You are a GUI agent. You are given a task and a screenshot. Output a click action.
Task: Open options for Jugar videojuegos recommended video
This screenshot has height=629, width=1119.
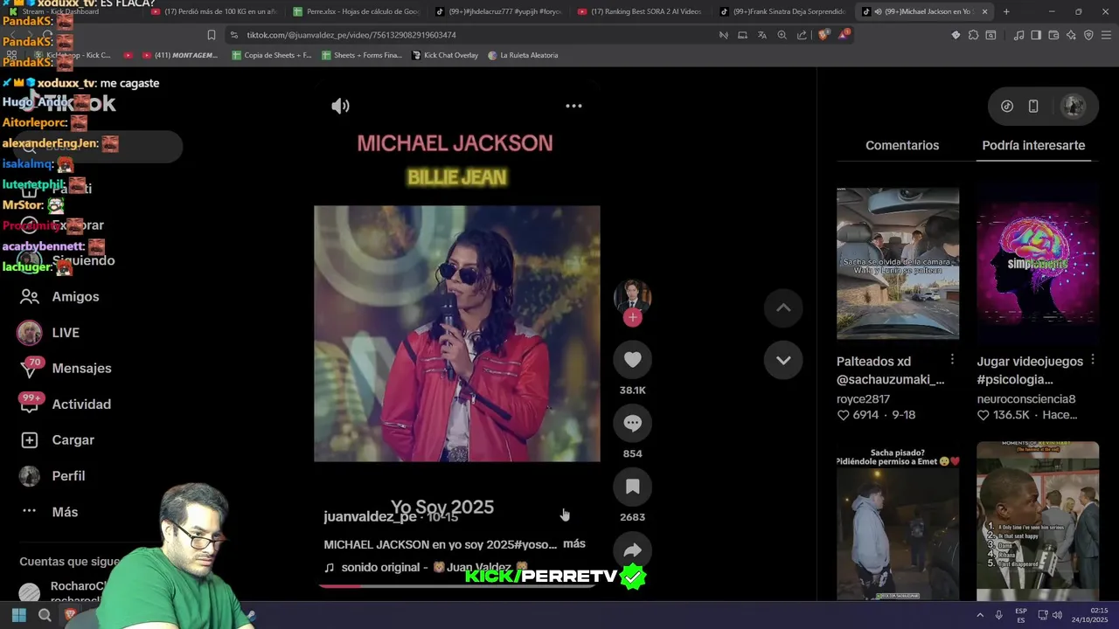click(x=1093, y=360)
